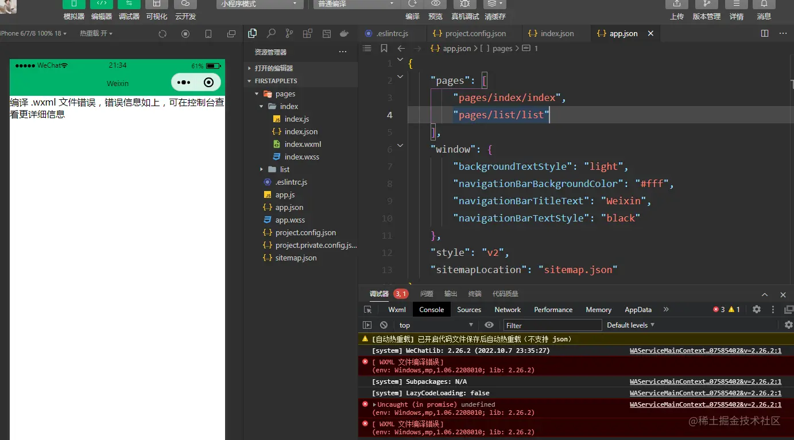Image resolution: width=794 pixels, height=440 pixels.
Task: Click the 真机调试 bug icon
Action: [x=465, y=4]
